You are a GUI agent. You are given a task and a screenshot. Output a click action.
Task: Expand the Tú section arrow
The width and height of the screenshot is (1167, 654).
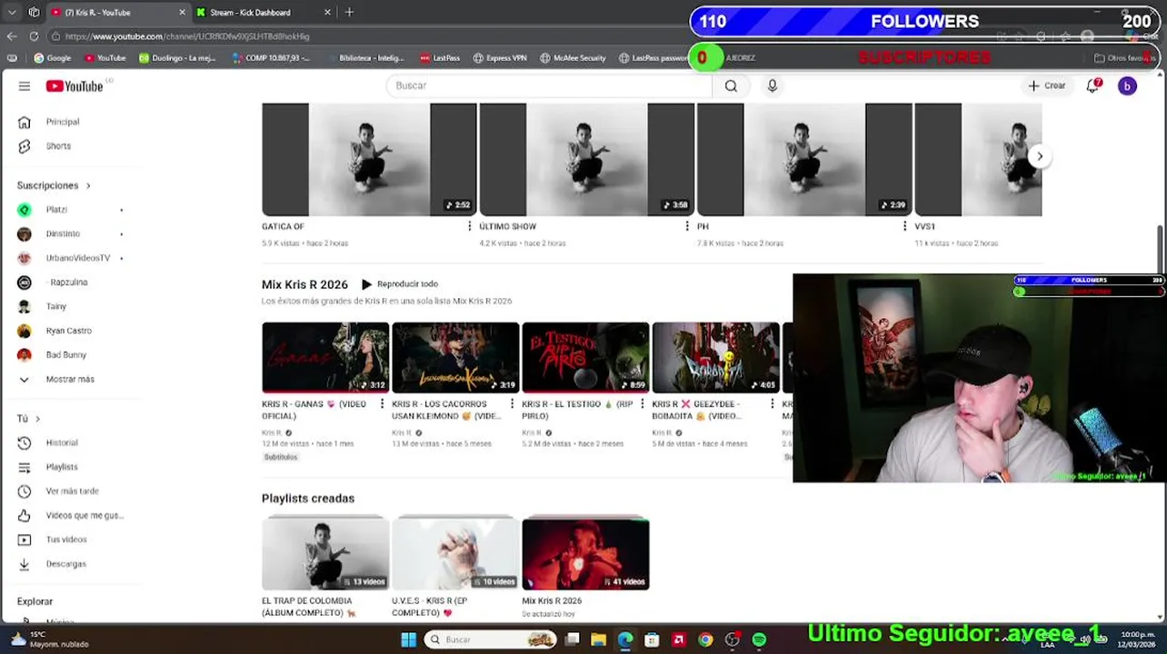(x=37, y=419)
